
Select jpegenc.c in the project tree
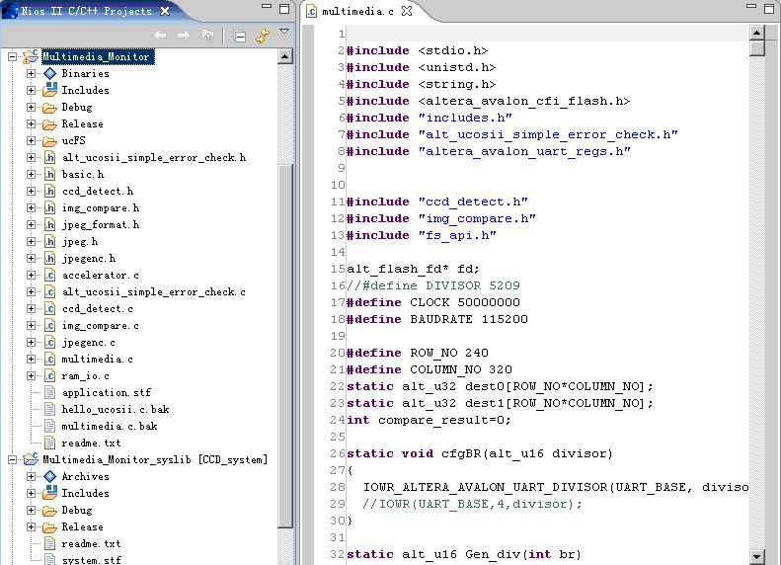tap(89, 343)
